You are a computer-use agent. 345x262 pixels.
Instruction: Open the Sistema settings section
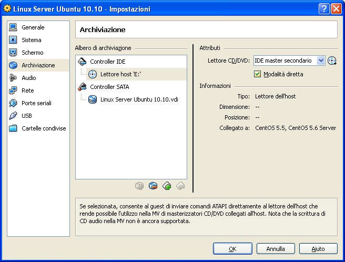(32, 40)
